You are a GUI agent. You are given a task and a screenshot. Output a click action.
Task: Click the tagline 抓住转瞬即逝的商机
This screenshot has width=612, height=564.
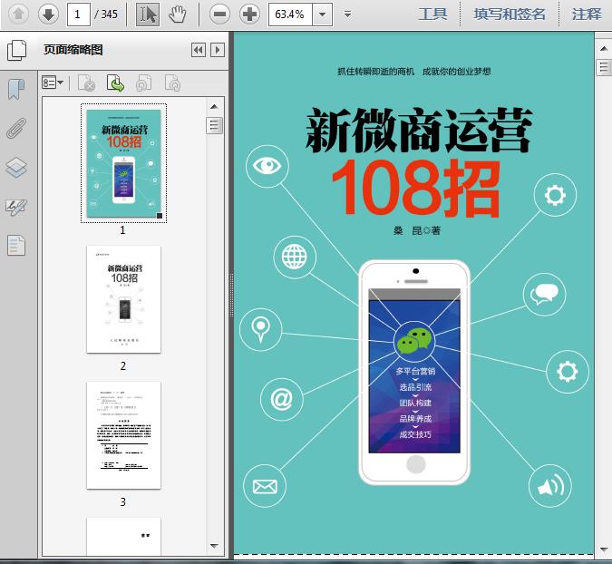[x=375, y=72]
